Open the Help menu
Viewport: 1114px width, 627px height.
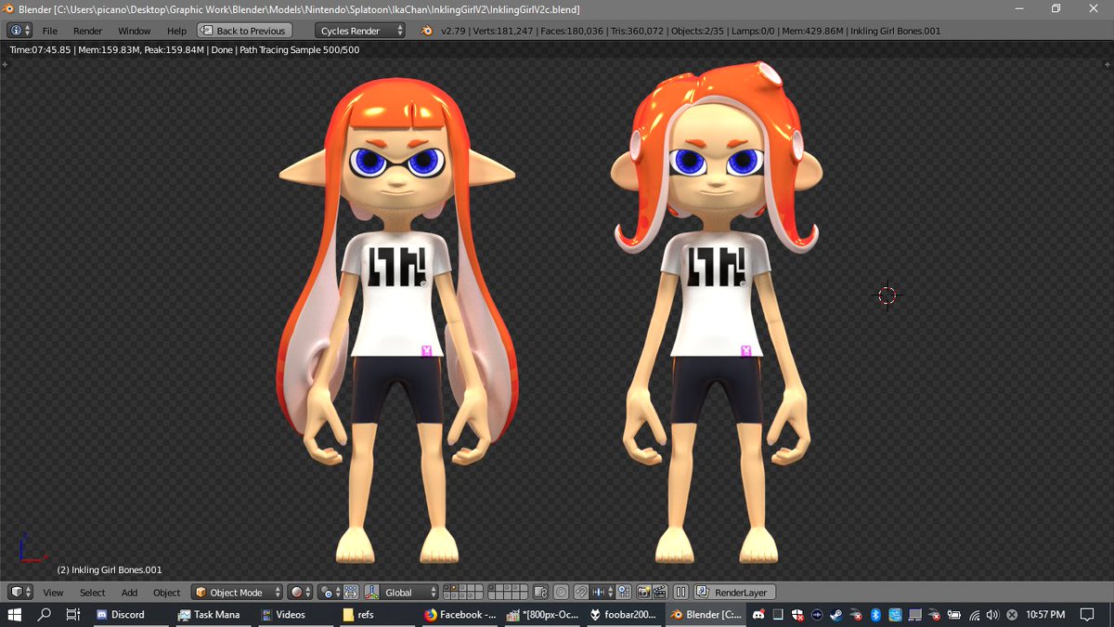coord(176,31)
